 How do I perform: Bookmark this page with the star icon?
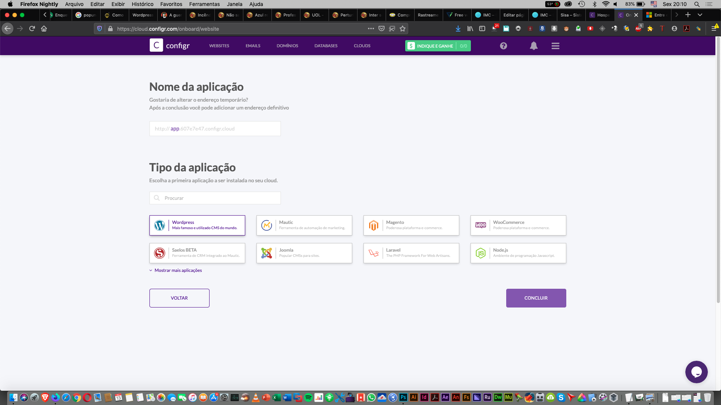pos(403,28)
